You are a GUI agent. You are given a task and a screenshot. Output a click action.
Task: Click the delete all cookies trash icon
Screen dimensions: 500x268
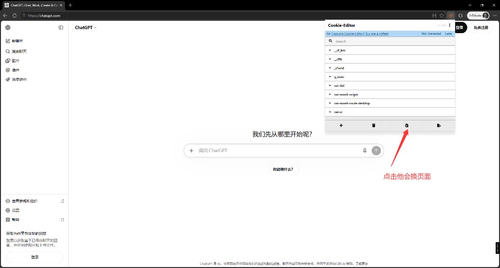pos(374,125)
